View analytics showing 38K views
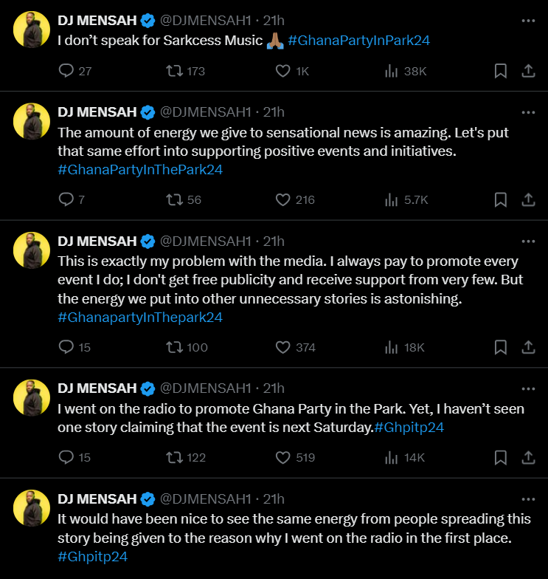This screenshot has width=548, height=579. (x=392, y=71)
